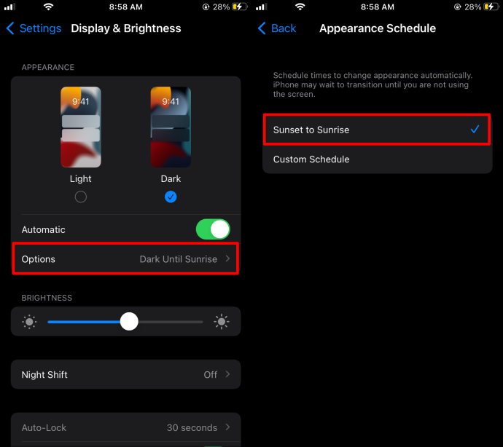Tap the Back button text
This screenshot has width=503, height=447.
[284, 28]
